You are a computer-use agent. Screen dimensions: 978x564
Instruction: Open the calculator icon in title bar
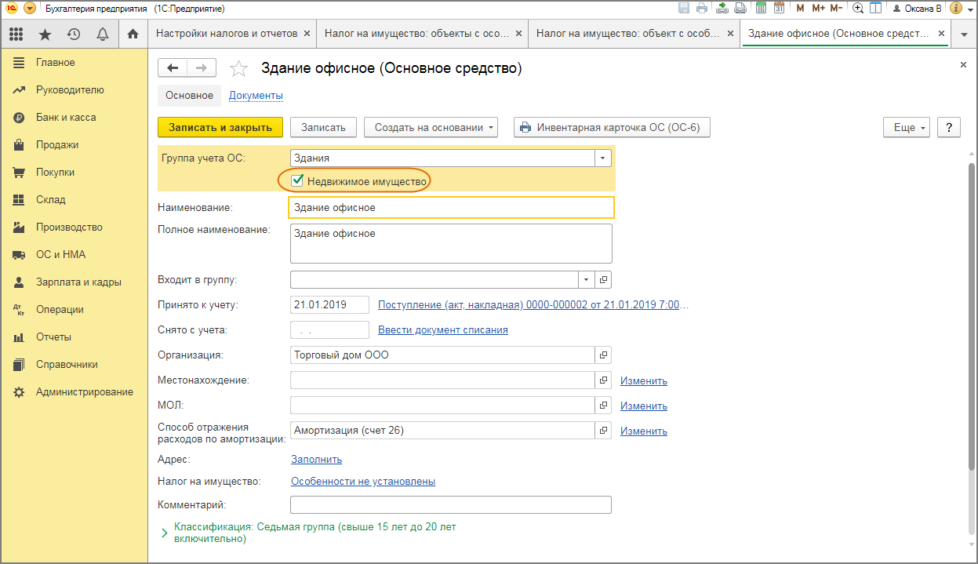[x=761, y=9]
